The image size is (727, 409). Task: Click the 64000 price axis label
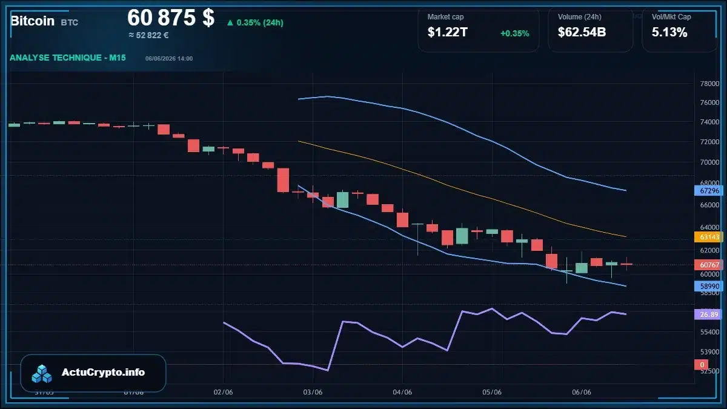[x=709, y=227]
